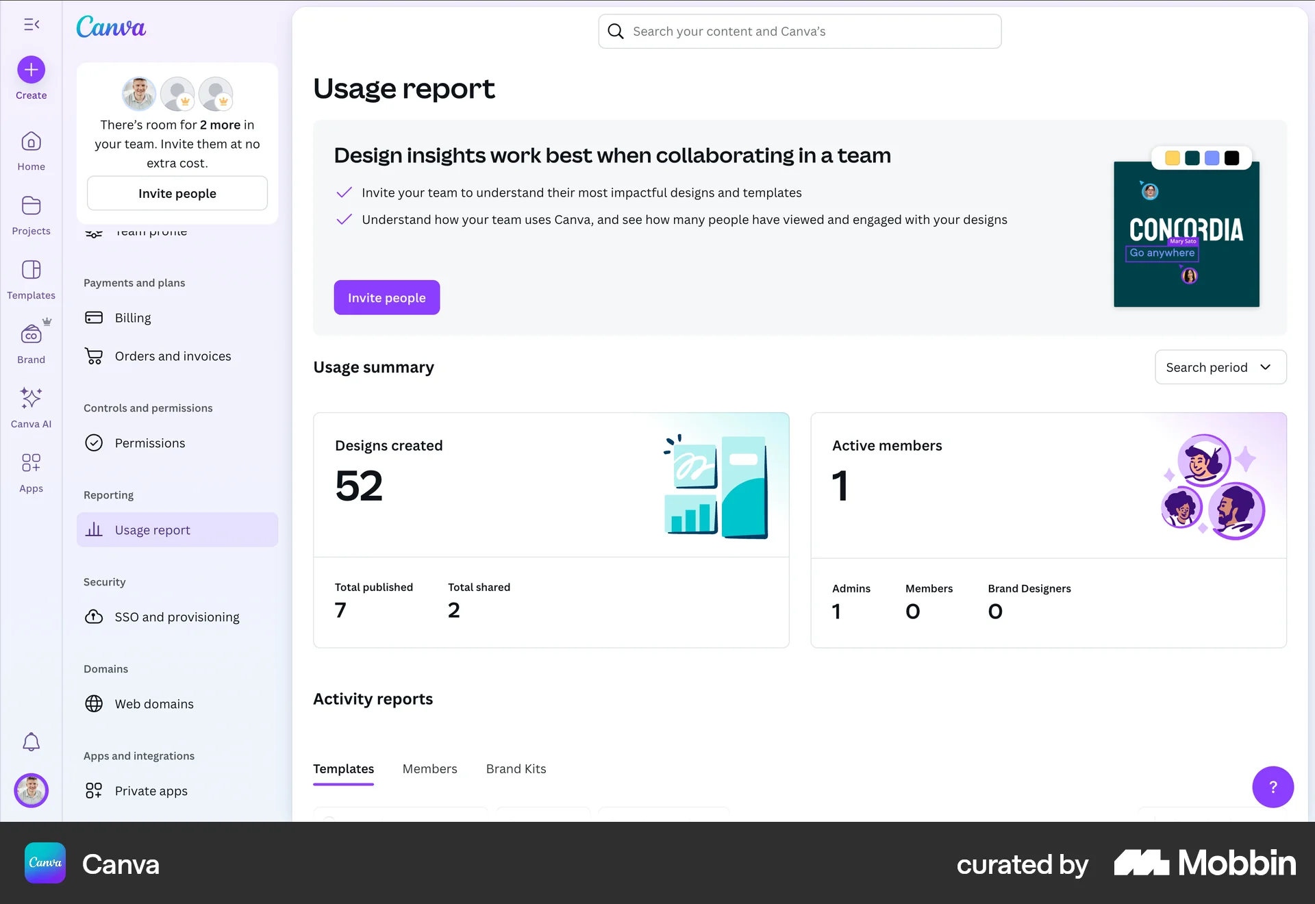Click the Orders and invoices cart icon
Image resolution: width=1315 pixels, height=904 pixels.
click(95, 355)
